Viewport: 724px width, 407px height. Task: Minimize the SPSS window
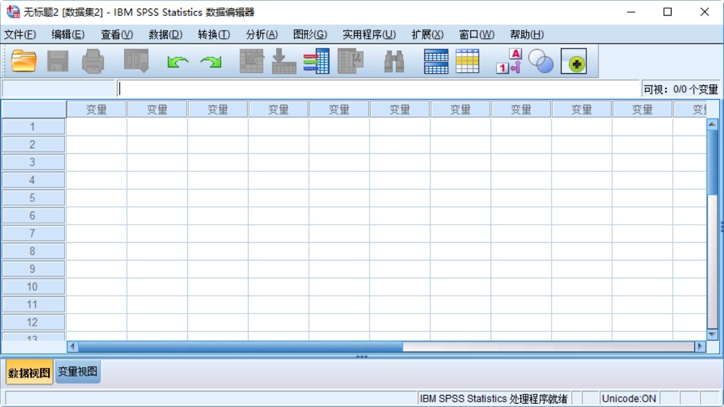[x=631, y=12]
